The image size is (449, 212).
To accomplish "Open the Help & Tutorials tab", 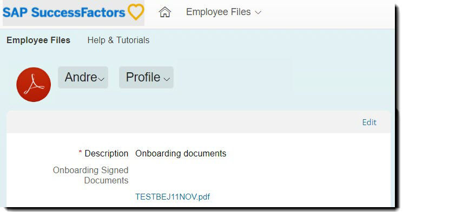I will [118, 40].
